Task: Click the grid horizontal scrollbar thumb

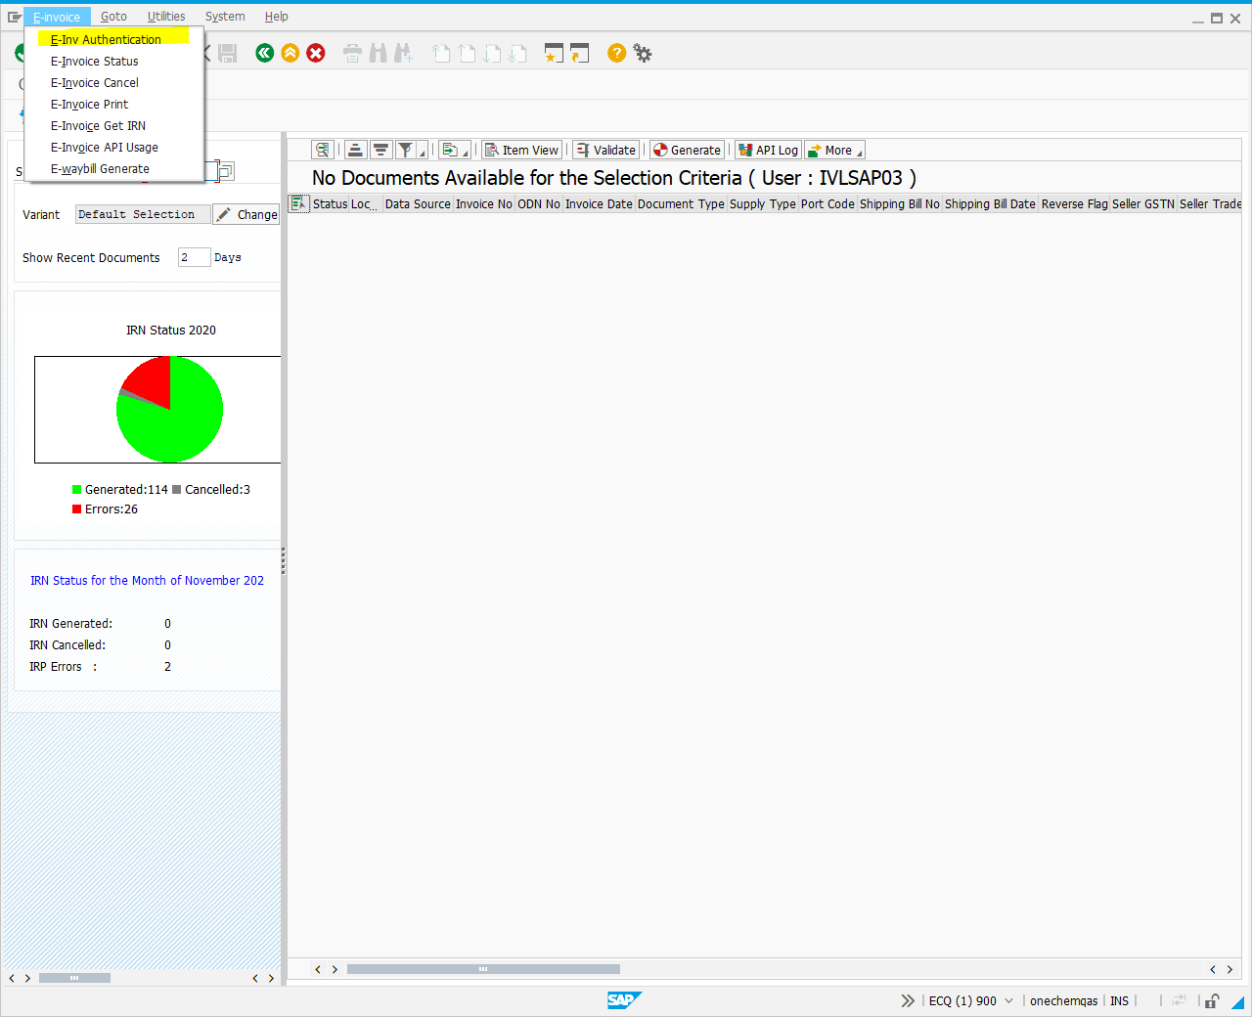Action: (483, 969)
